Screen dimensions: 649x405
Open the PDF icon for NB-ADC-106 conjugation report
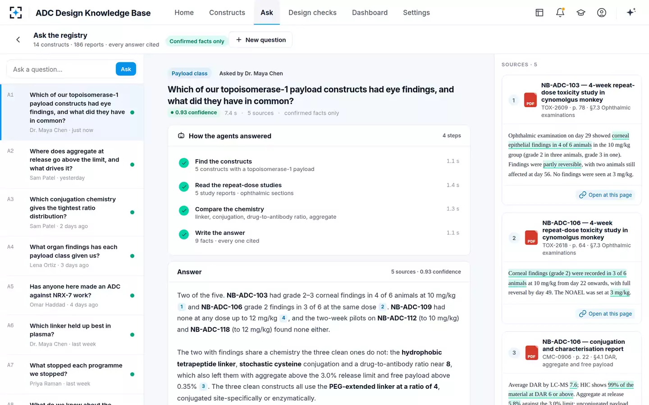click(x=531, y=353)
